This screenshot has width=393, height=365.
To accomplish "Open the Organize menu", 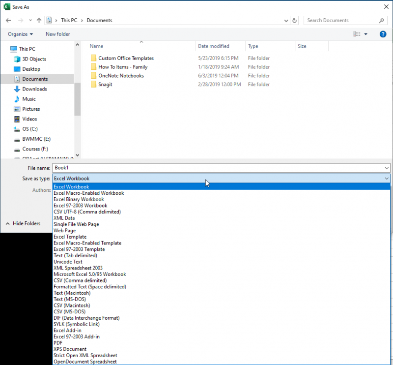I will tap(20, 34).
